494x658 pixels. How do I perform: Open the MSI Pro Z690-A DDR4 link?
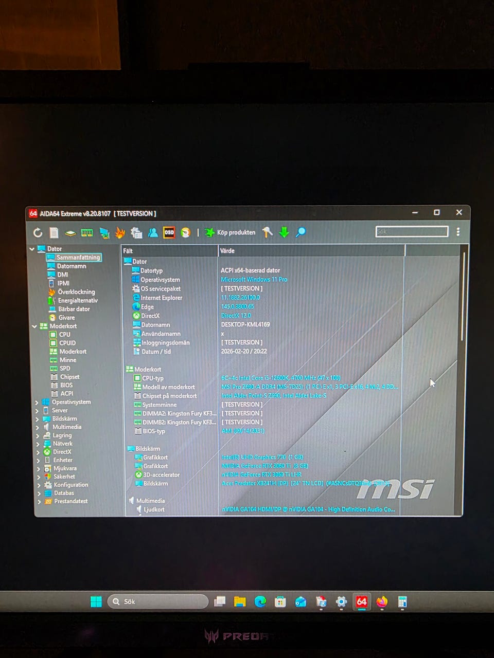click(x=310, y=387)
